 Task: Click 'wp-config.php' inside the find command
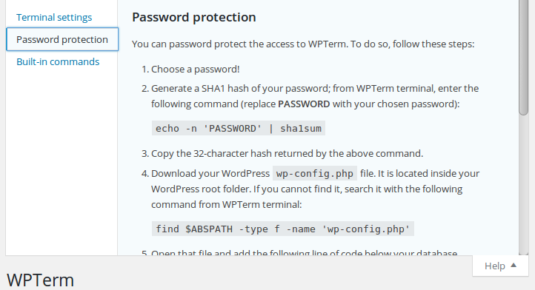click(365, 229)
